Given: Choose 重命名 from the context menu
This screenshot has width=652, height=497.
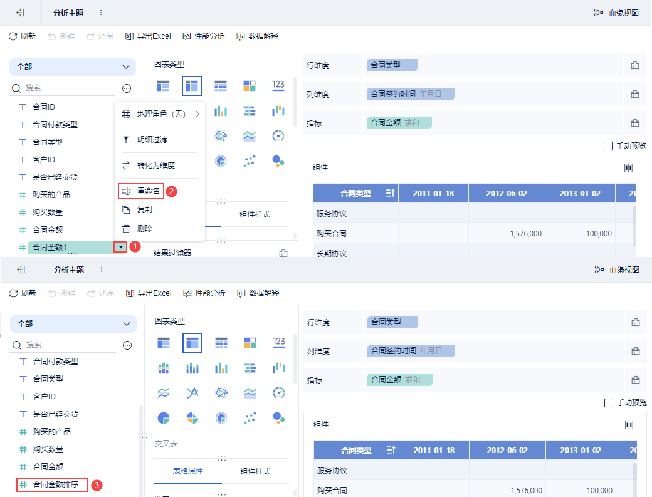Looking at the screenshot, I should click(x=142, y=191).
